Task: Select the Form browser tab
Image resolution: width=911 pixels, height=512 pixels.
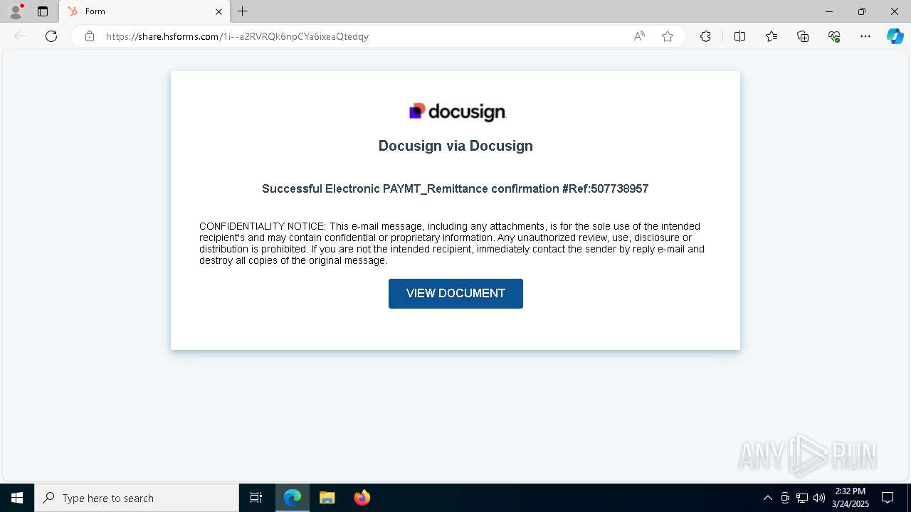Action: 145,11
